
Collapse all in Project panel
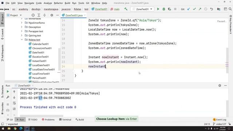44,15
